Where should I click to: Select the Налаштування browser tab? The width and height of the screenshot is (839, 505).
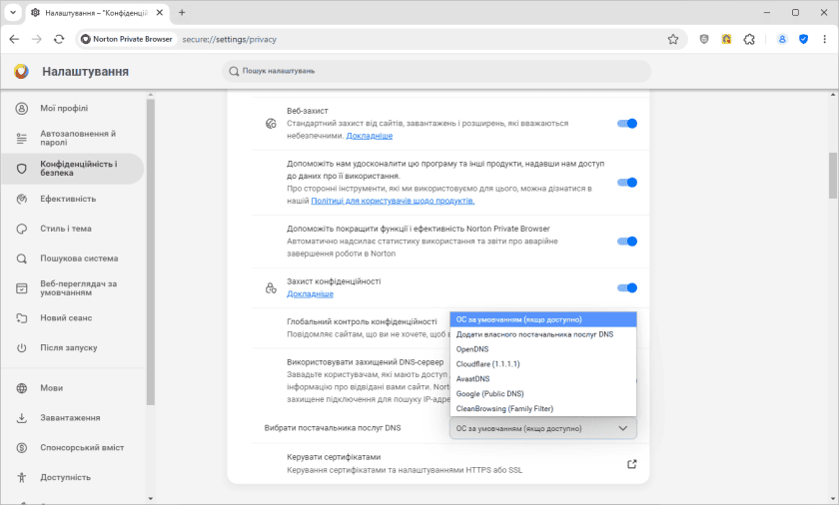coord(96,12)
